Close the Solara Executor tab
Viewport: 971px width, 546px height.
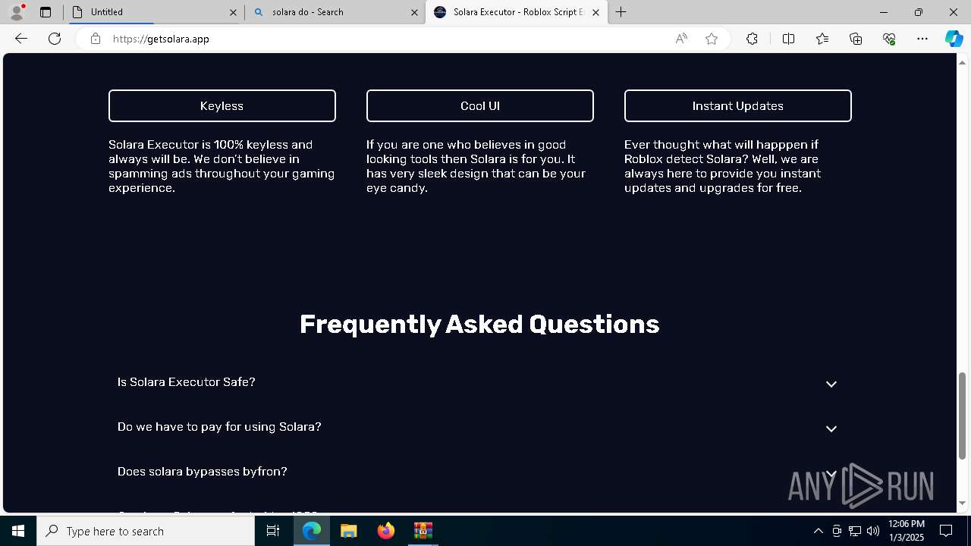tap(595, 12)
